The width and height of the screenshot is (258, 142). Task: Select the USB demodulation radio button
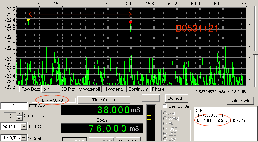pos(165,129)
